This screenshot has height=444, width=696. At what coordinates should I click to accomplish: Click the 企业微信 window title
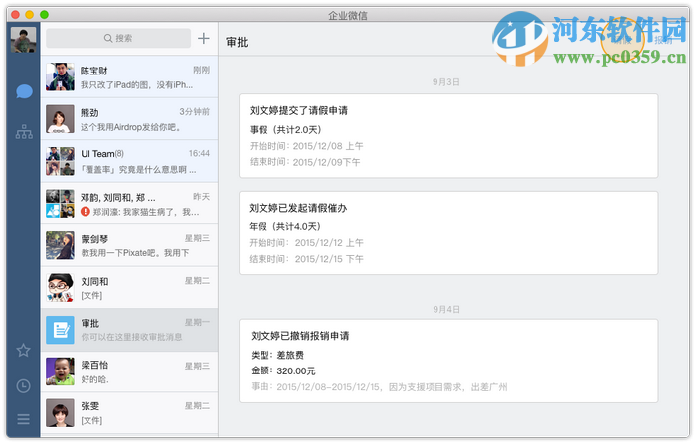click(x=348, y=16)
